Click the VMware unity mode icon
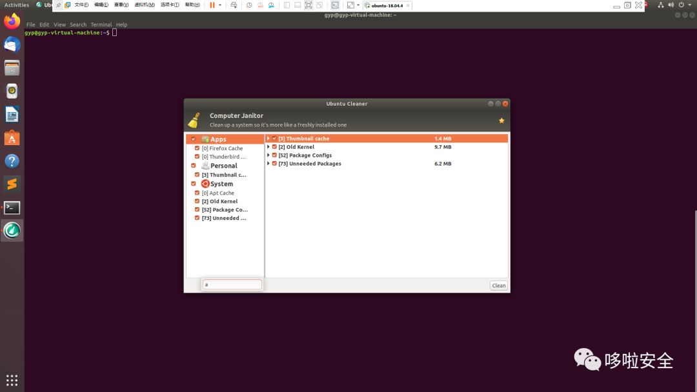 pyautogui.click(x=319, y=5)
